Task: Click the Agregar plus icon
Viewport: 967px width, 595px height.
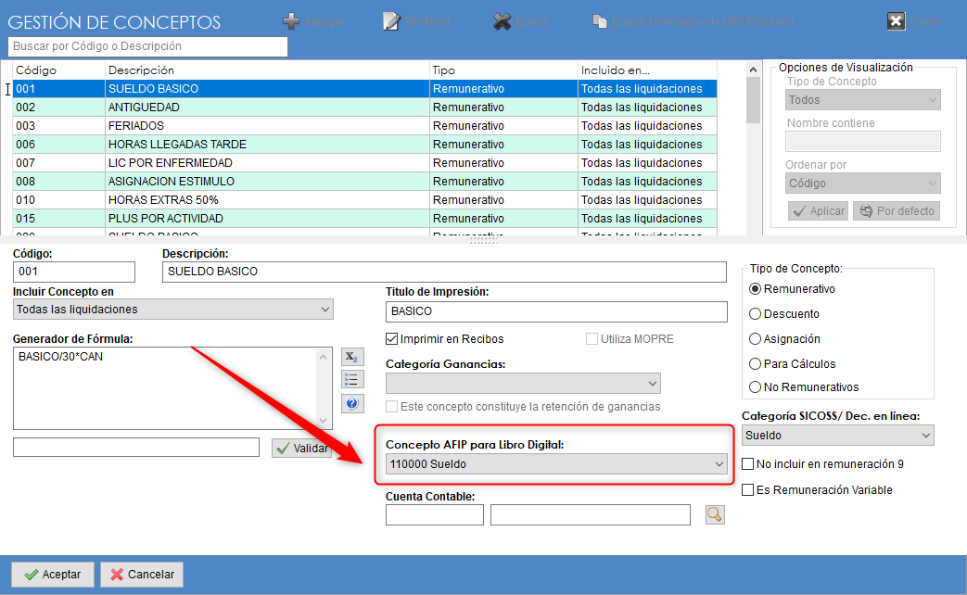Action: click(x=291, y=21)
